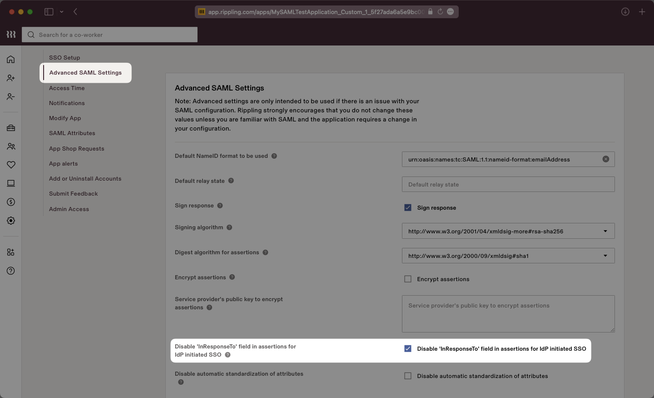
Task: Select the hire employee icon in sidebar
Action: click(10, 78)
